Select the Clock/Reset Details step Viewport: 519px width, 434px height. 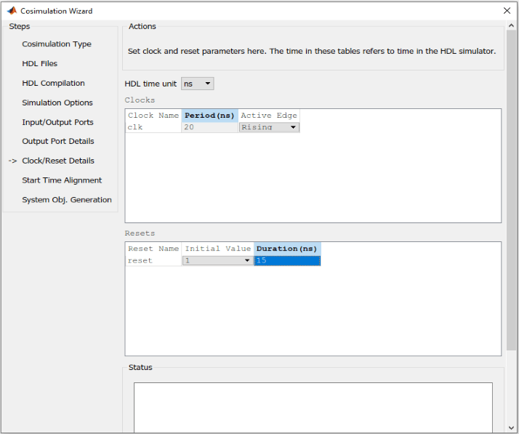pos(58,161)
